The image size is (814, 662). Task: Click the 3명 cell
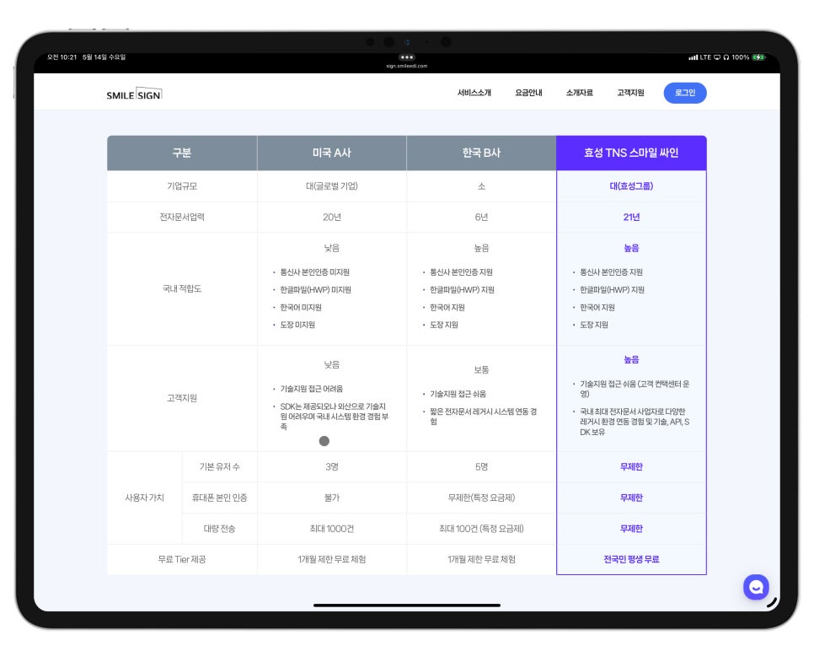click(332, 466)
